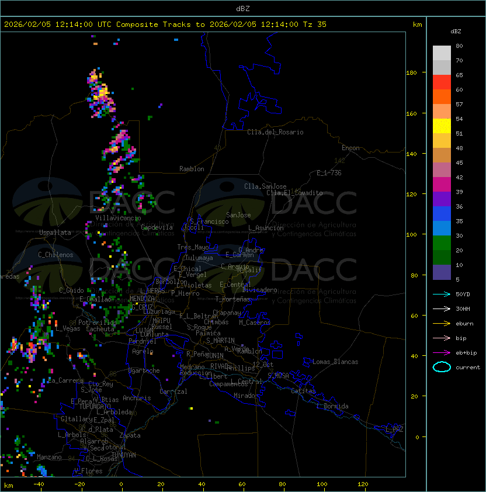Click the 'Tz 35' header value
Image resolution: width=486 pixels, height=492 pixels.
tap(315, 25)
